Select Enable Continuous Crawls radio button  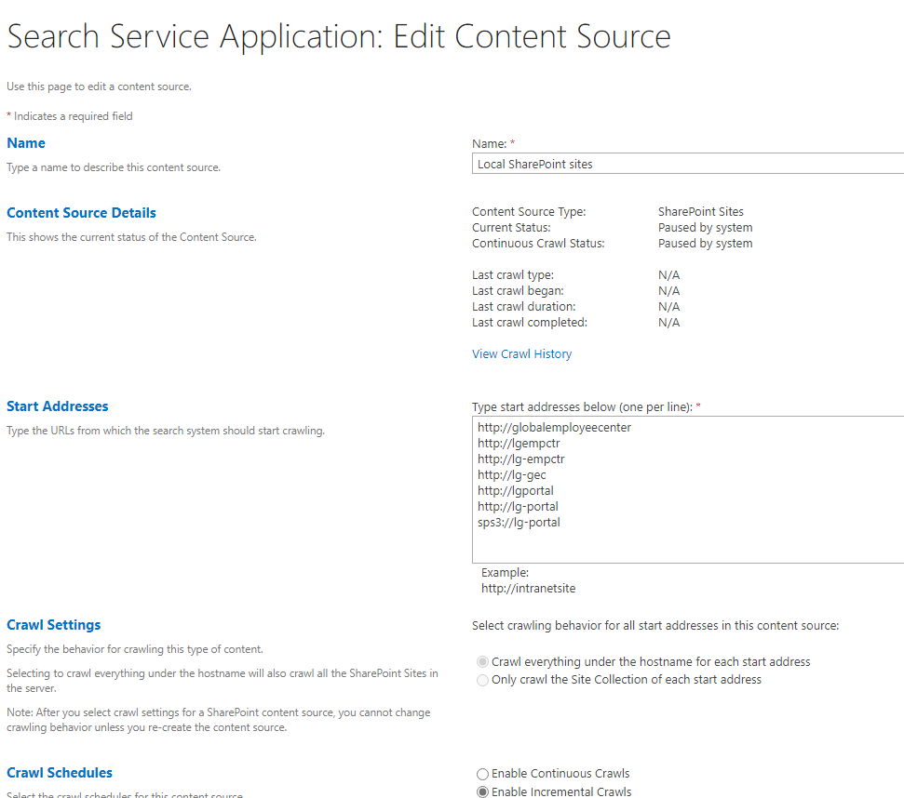[482, 774]
